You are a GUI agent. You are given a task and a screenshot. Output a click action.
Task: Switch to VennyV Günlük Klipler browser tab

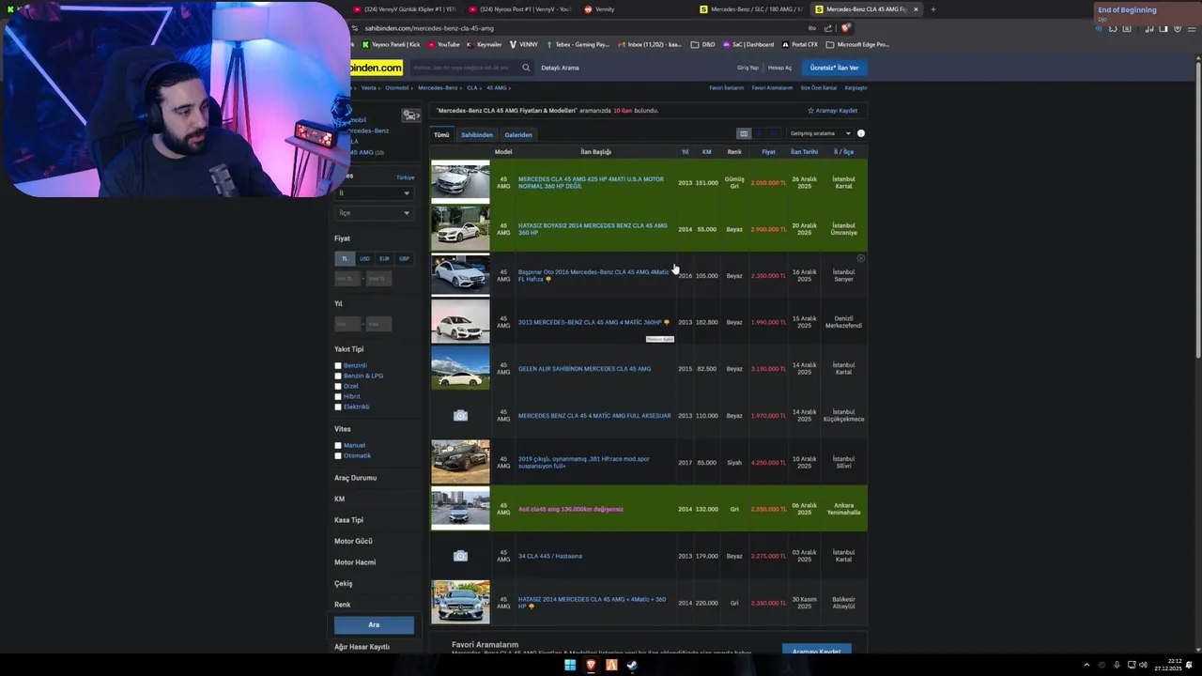tap(404, 9)
